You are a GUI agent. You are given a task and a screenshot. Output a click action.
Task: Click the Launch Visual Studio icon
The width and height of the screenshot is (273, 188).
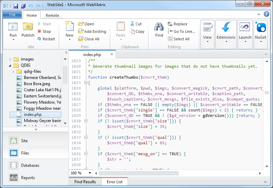coord(245,27)
